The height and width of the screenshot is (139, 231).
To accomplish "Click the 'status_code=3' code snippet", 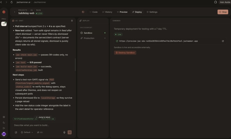I will [24, 87].
